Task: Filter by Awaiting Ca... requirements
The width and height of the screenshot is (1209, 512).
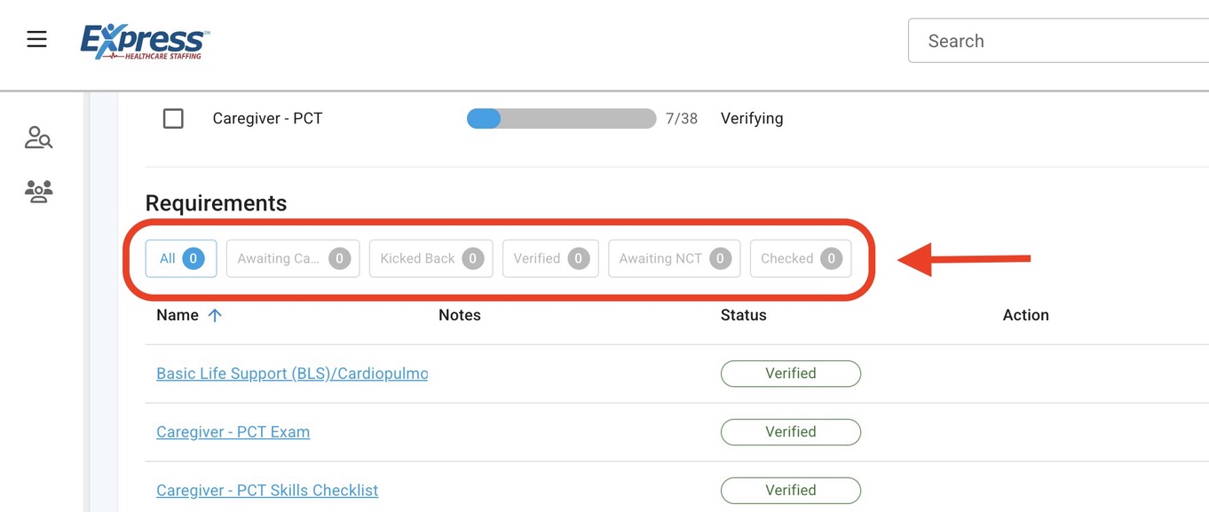Action: click(293, 259)
